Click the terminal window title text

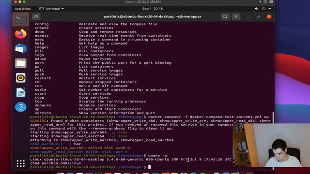[153, 17]
